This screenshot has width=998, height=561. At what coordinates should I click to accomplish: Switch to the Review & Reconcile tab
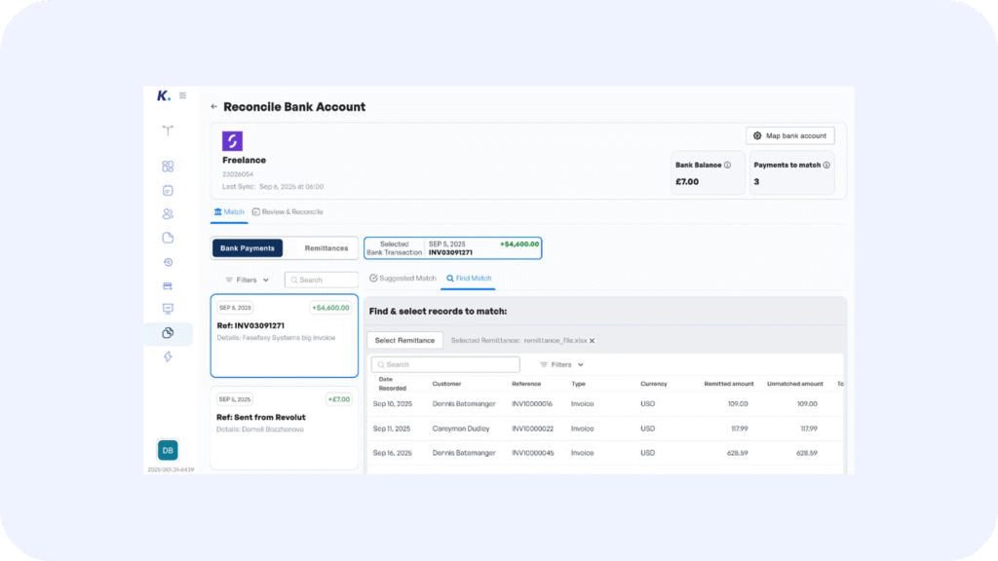tap(288, 211)
